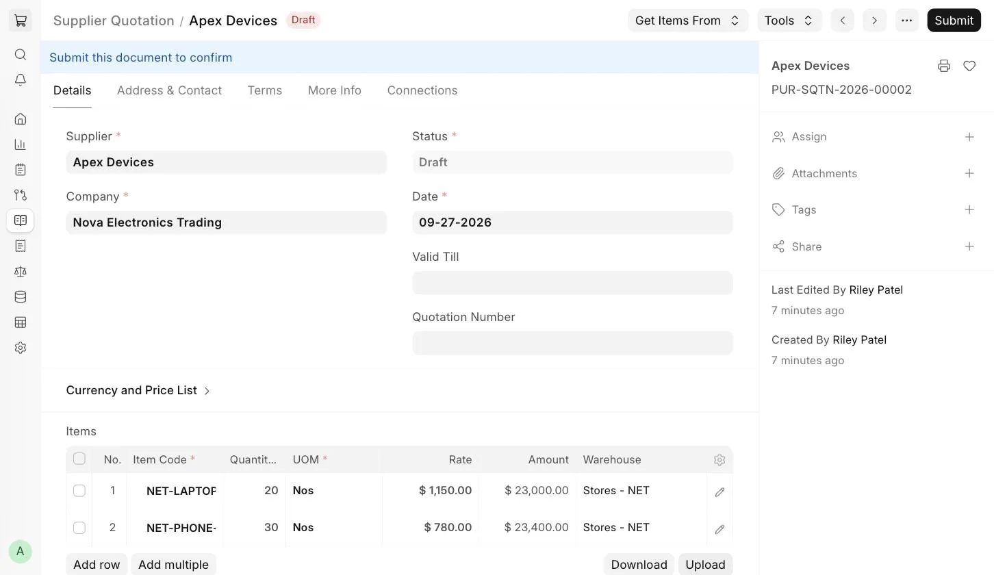The height and width of the screenshot is (575, 994).
Task: Click Quantity cell 20
Action: 254,491
